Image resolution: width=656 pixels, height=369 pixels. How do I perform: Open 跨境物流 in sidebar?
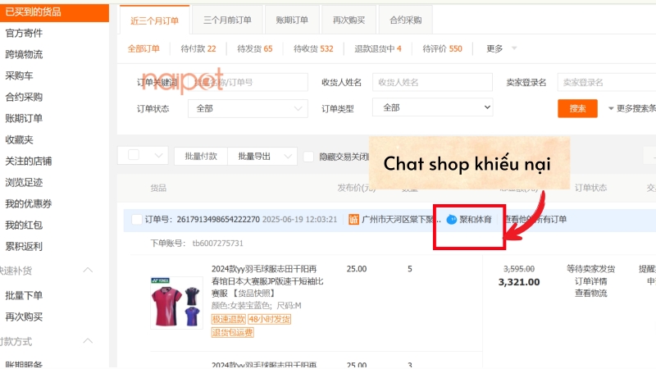click(x=24, y=54)
